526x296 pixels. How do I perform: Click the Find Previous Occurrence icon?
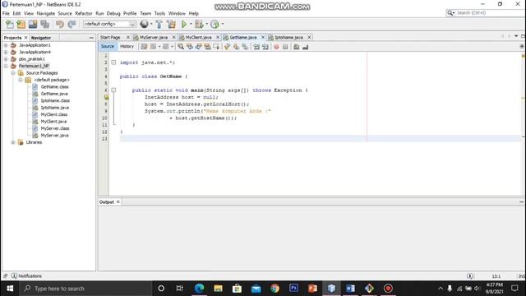(x=190, y=47)
